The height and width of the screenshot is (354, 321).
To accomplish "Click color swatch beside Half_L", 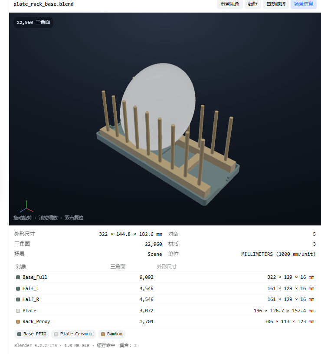I will pos(18,288).
